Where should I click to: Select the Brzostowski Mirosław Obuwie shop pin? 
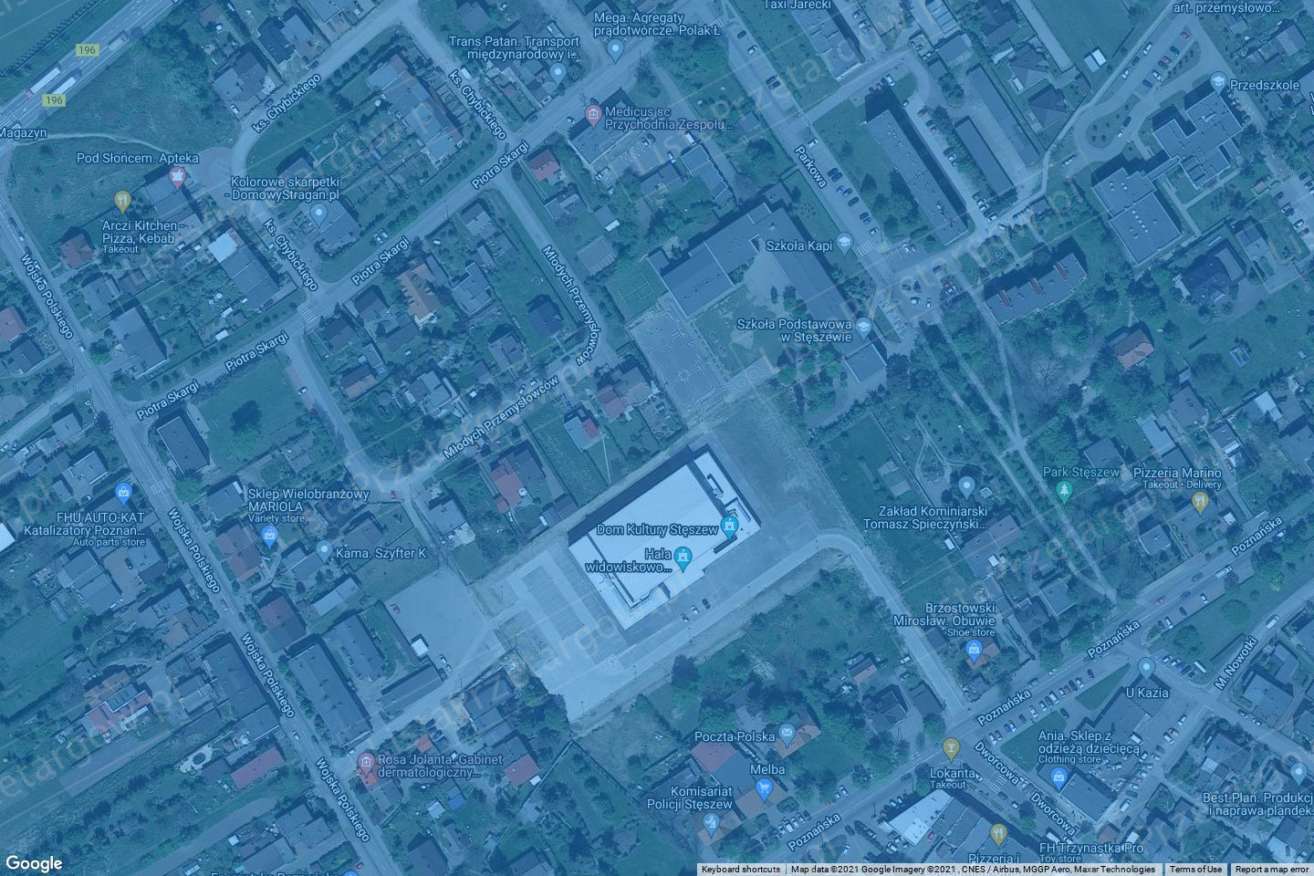tap(974, 651)
